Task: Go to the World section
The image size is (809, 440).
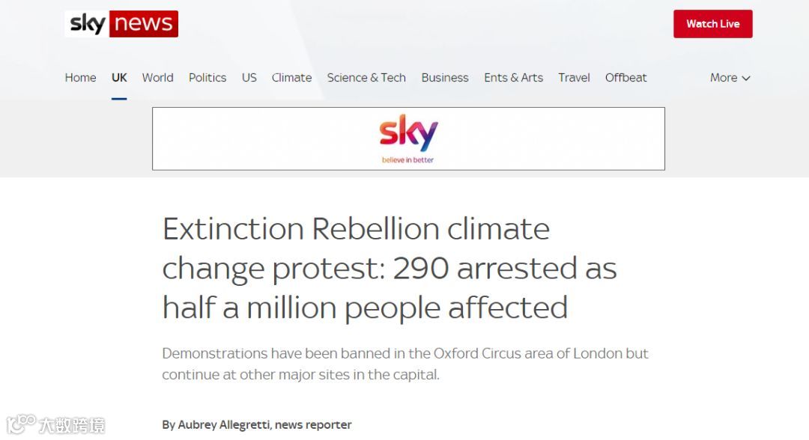Action: point(157,78)
